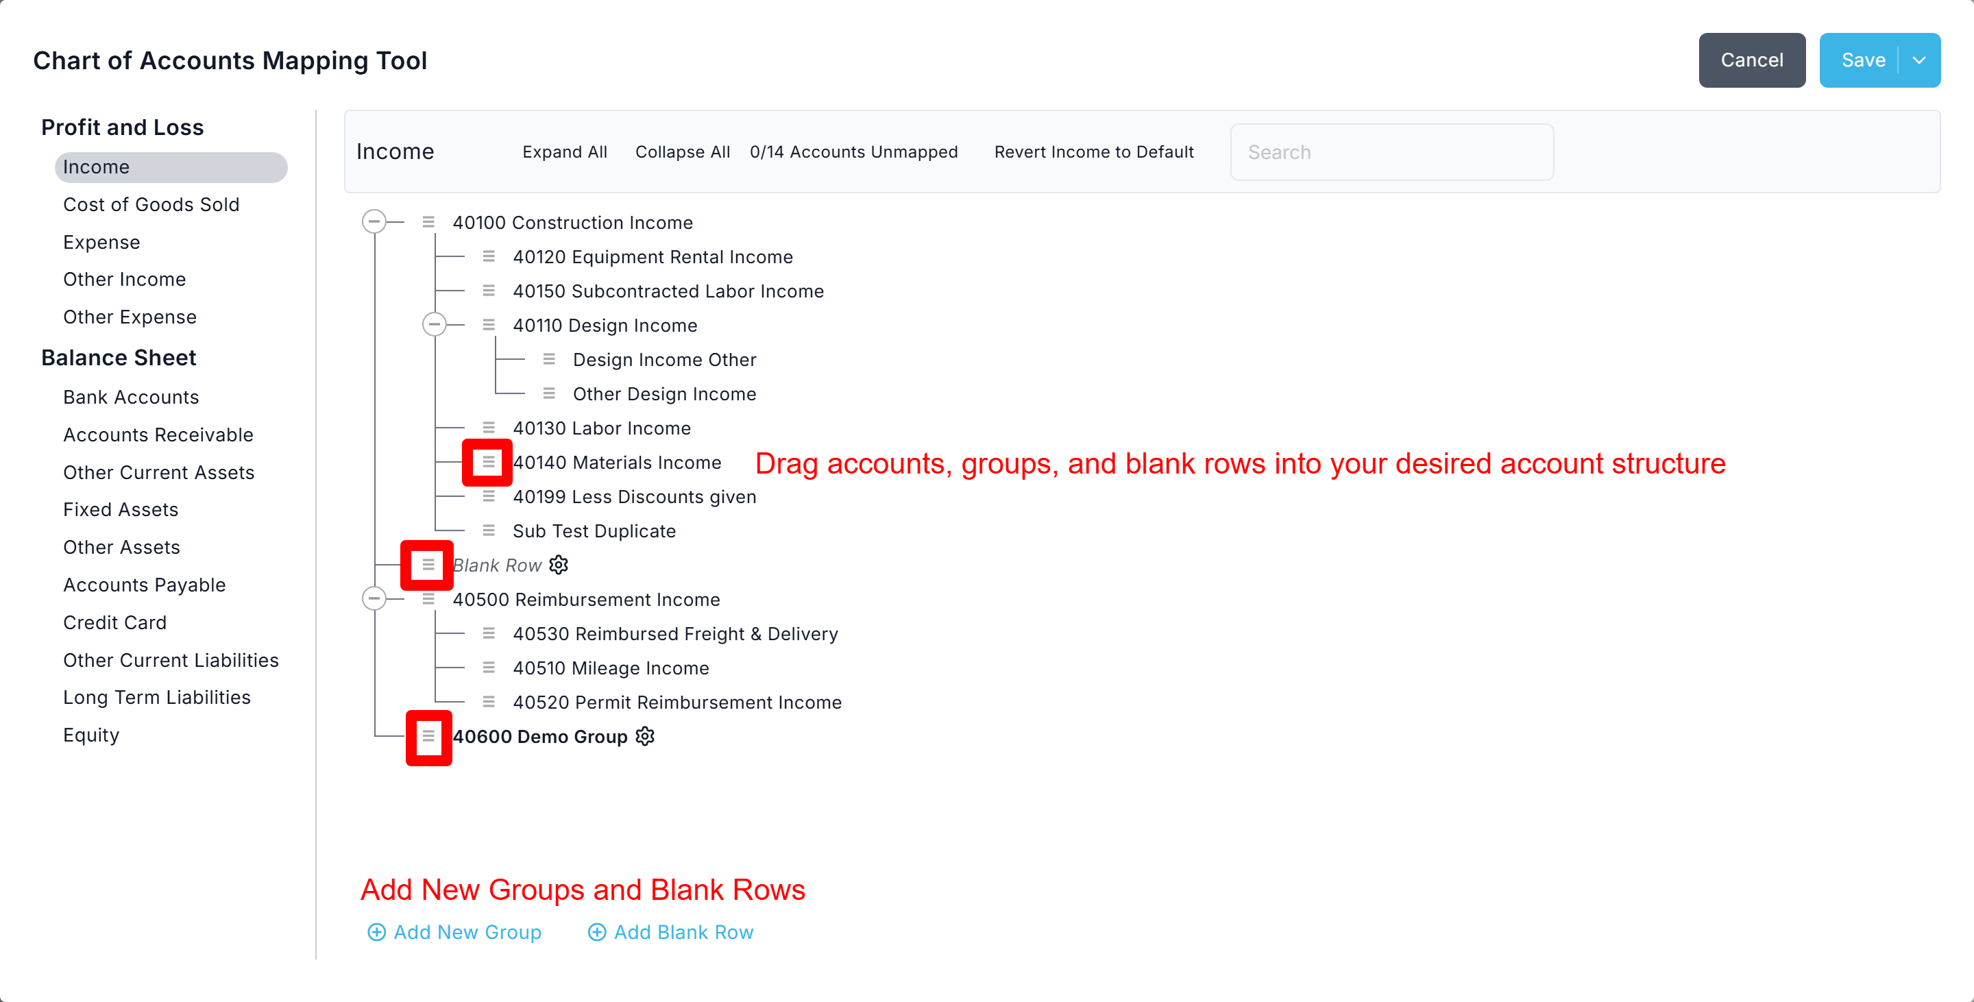1974x1002 pixels.
Task: Click the drag handle for 40600 Demo Group
Action: 428,736
